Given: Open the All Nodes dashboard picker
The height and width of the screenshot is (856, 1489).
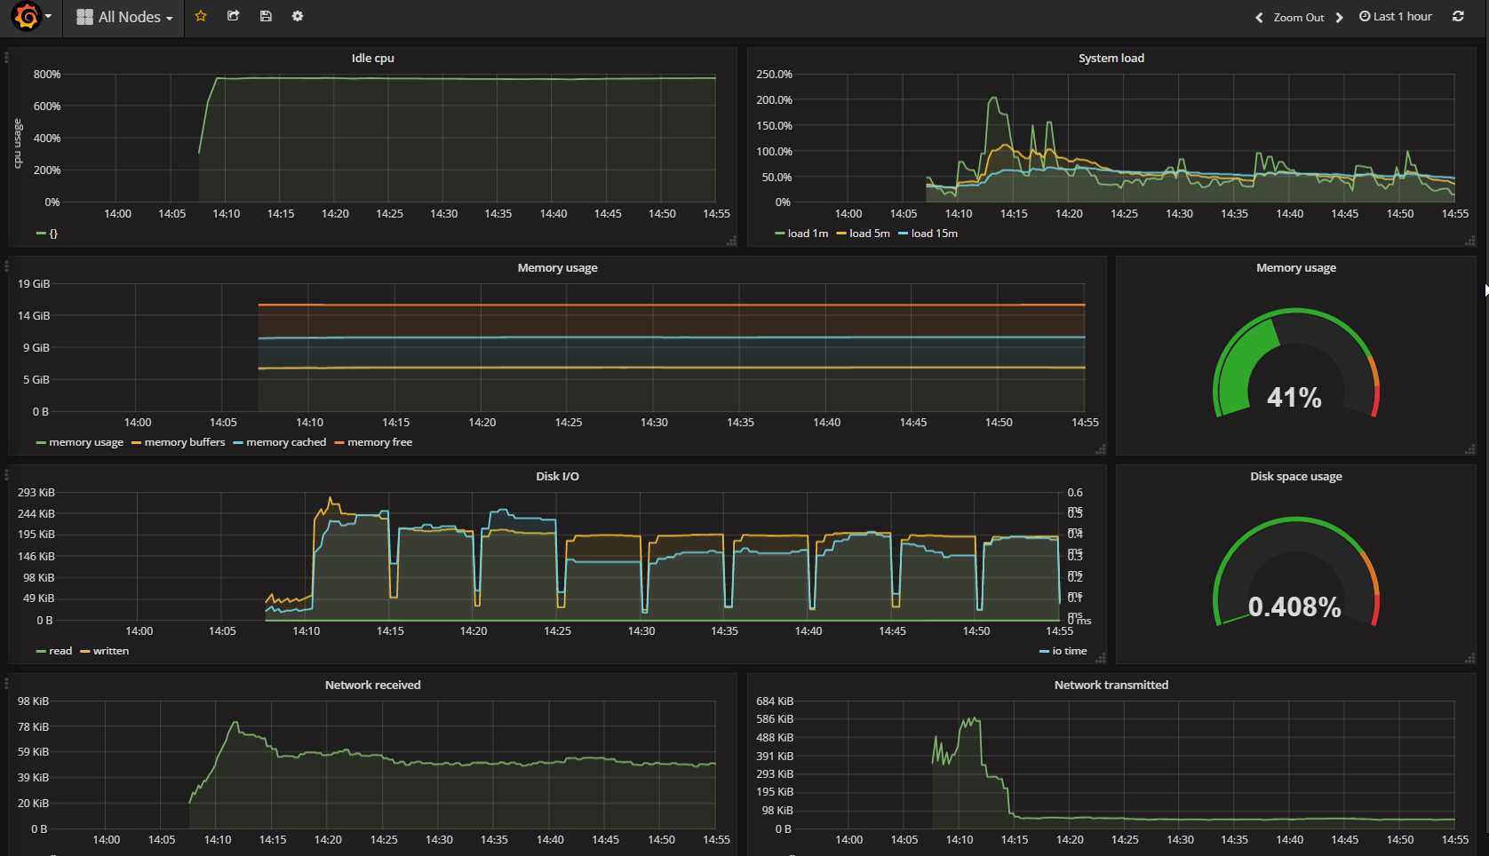Looking at the screenshot, I should click(x=123, y=17).
